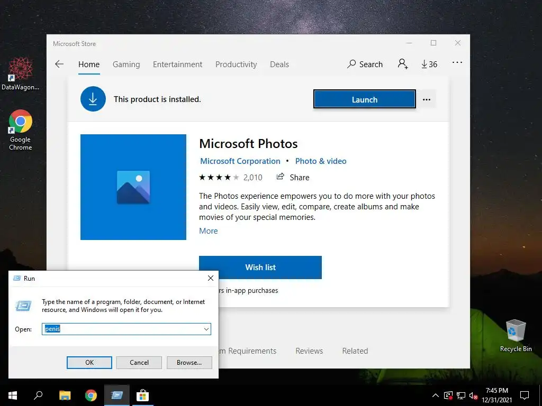Click the security tray icon with red dot

[448, 395]
